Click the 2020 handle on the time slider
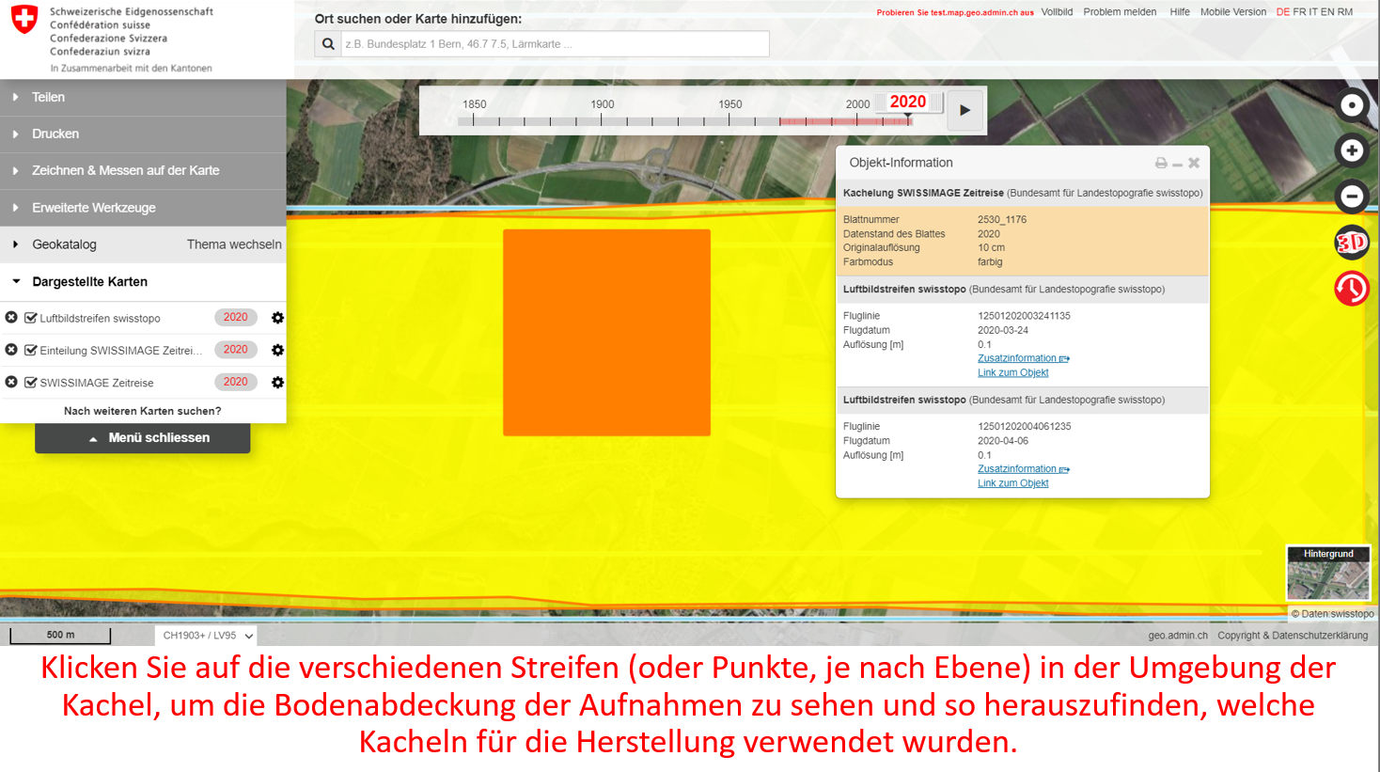Image resolution: width=1380 pixels, height=772 pixels. pos(908,102)
